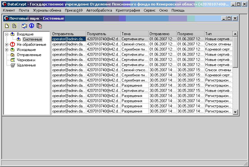Screen dimensions: 249x167
Task: Open the Помощь menu
Action: pos(178,10)
